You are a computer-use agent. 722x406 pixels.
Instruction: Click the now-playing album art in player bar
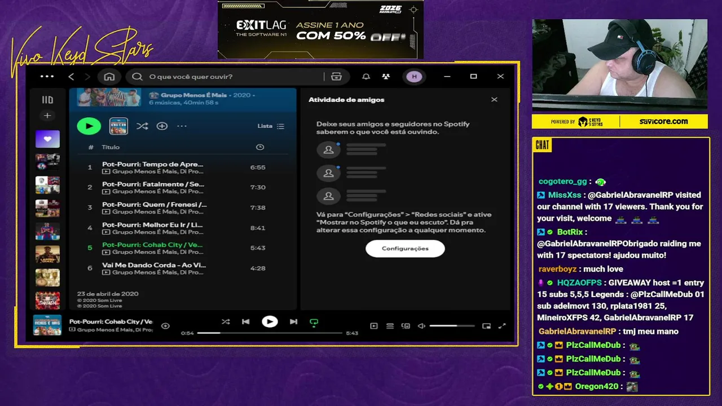(x=47, y=325)
